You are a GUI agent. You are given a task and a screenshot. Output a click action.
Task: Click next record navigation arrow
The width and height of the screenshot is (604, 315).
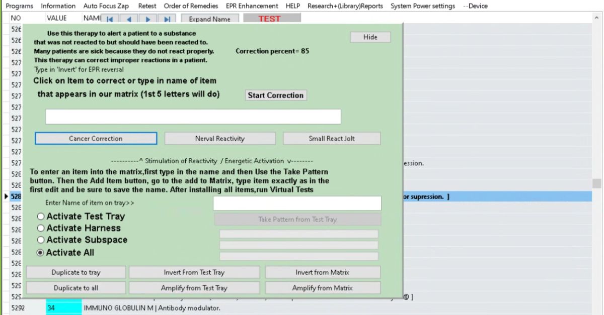148,19
